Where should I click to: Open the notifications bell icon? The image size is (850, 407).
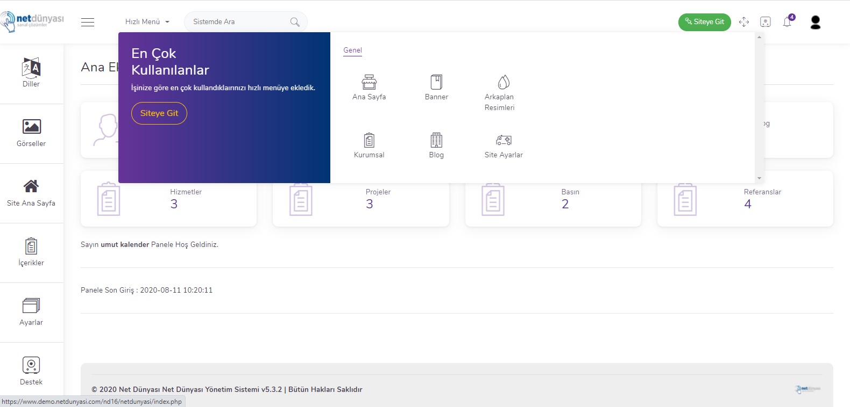(x=787, y=23)
